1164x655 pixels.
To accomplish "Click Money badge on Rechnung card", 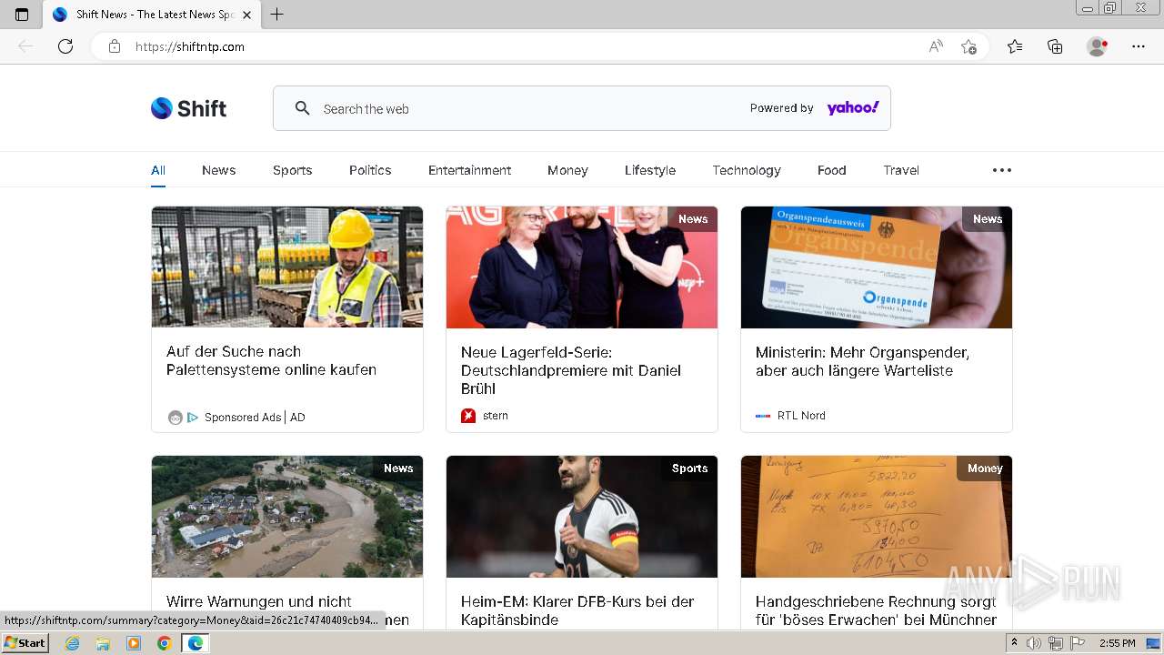I will click(x=985, y=469).
